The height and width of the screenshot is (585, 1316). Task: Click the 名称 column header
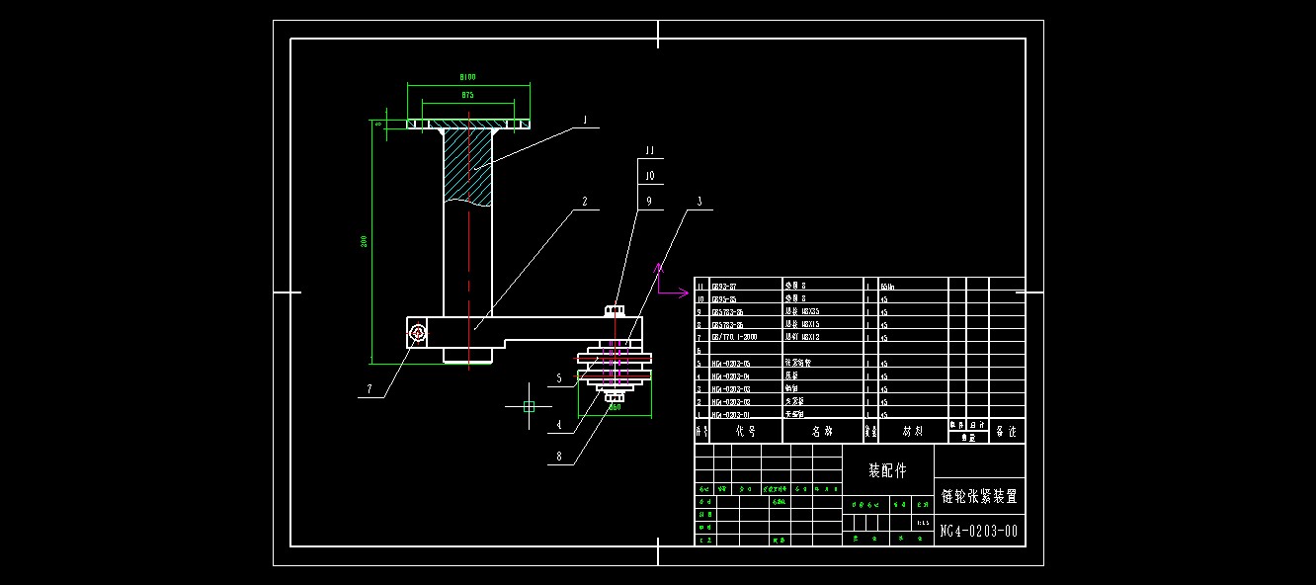[823, 432]
